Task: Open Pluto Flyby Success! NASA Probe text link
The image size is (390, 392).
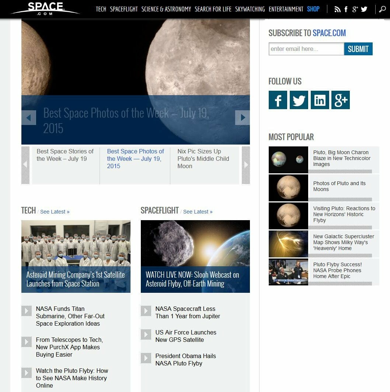Action: click(x=338, y=270)
